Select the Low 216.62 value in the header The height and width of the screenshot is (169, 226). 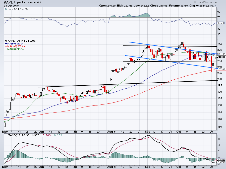141,6
